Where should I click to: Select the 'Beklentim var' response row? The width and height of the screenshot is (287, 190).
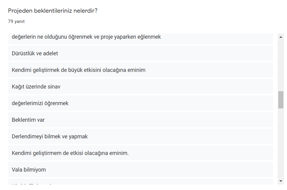[28, 120]
